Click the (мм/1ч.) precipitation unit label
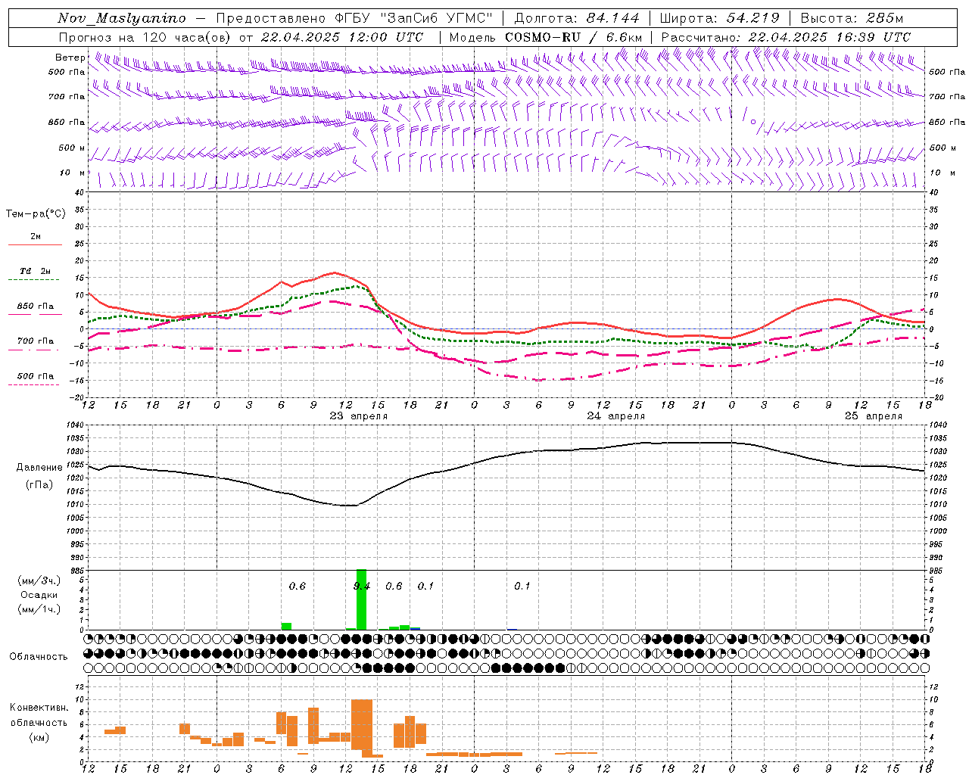 39,609
